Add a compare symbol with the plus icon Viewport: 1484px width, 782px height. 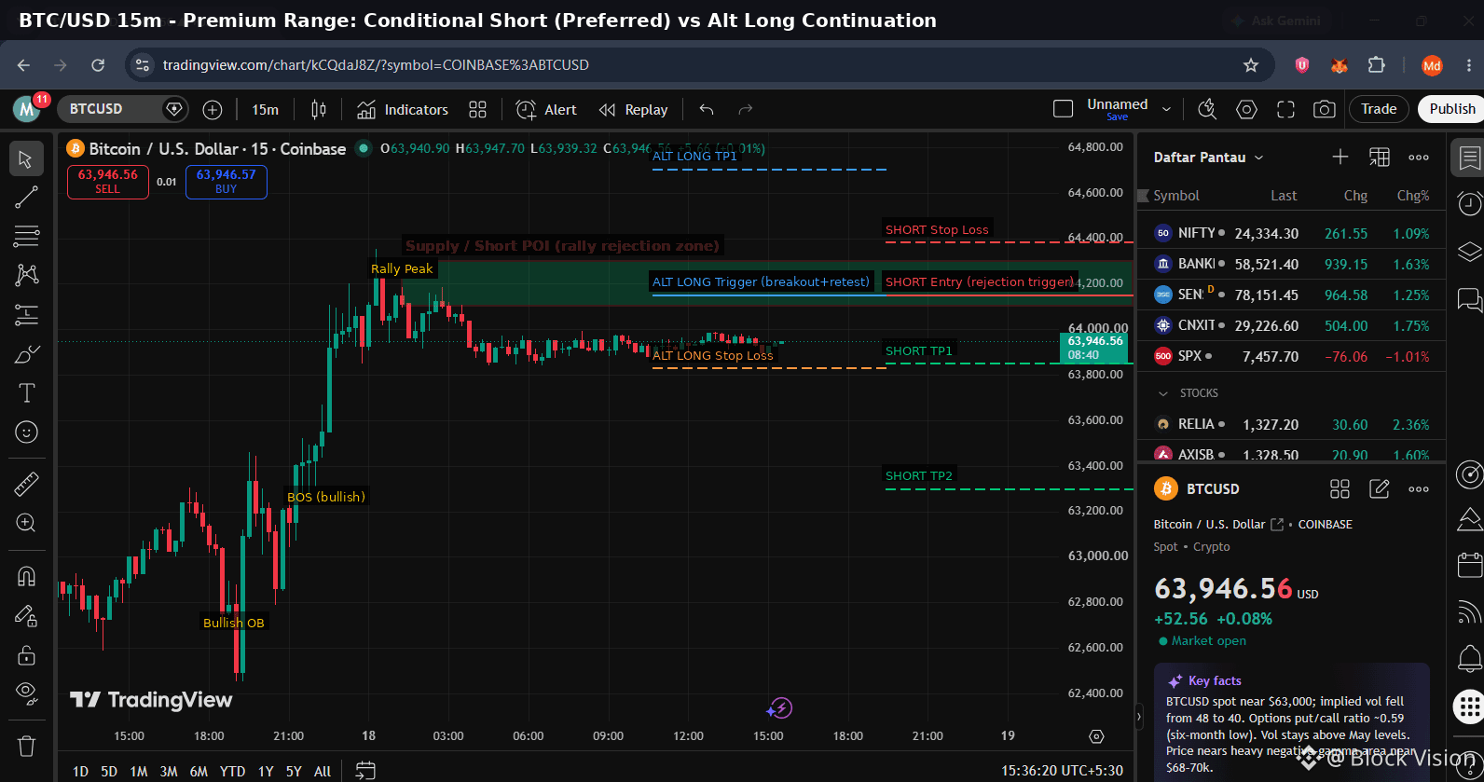[213, 110]
